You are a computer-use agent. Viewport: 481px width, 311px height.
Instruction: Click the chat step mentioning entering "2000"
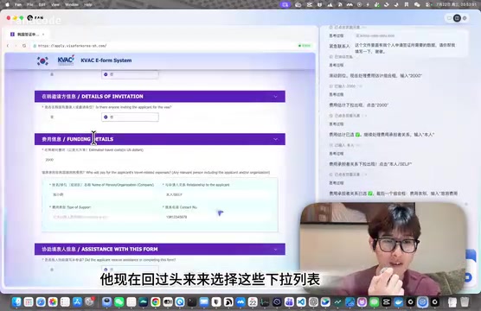(375, 76)
